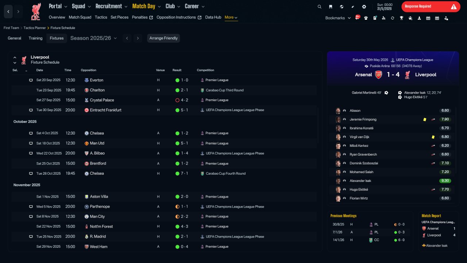The width and height of the screenshot is (467, 263).
Task: Click the forward navigation arrow
Action: pyautogui.click(x=18, y=12)
